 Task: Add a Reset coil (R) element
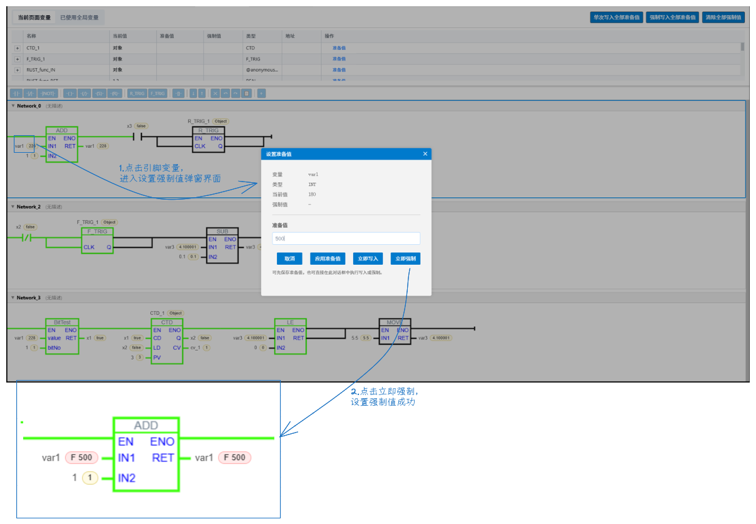(x=115, y=93)
